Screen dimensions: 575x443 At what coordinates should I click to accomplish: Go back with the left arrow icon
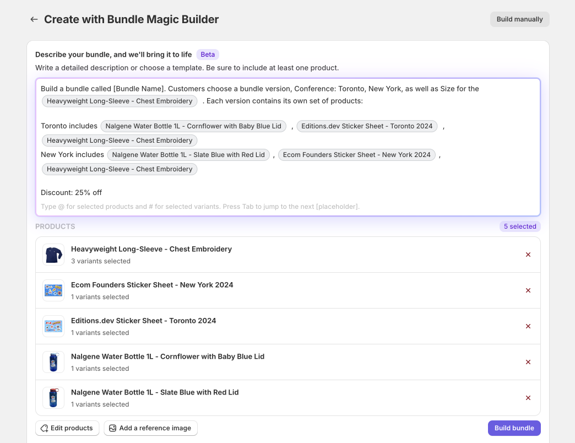point(34,19)
